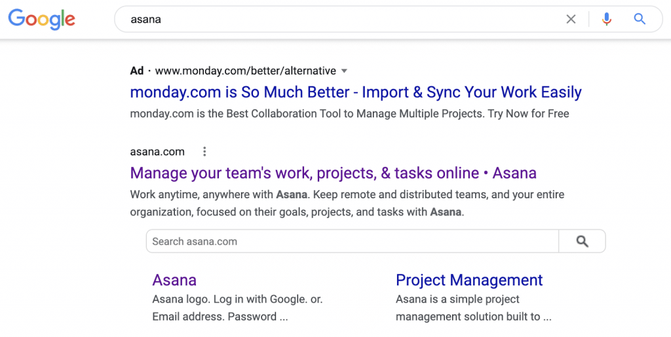Start voice search with the microphone icon

tap(607, 20)
